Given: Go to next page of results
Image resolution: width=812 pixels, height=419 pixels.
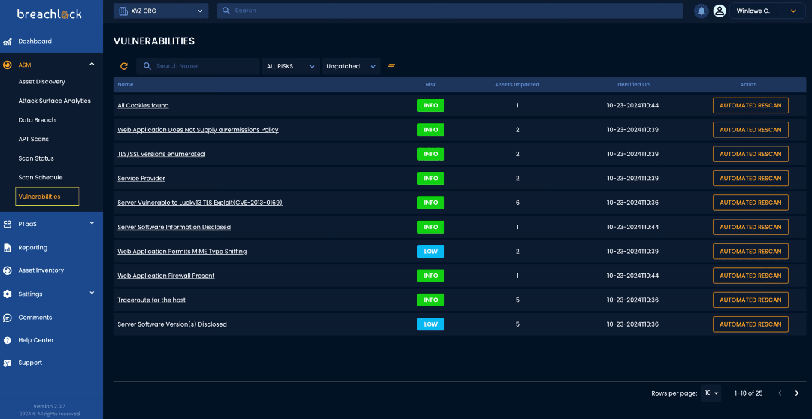Looking at the screenshot, I should [x=797, y=393].
